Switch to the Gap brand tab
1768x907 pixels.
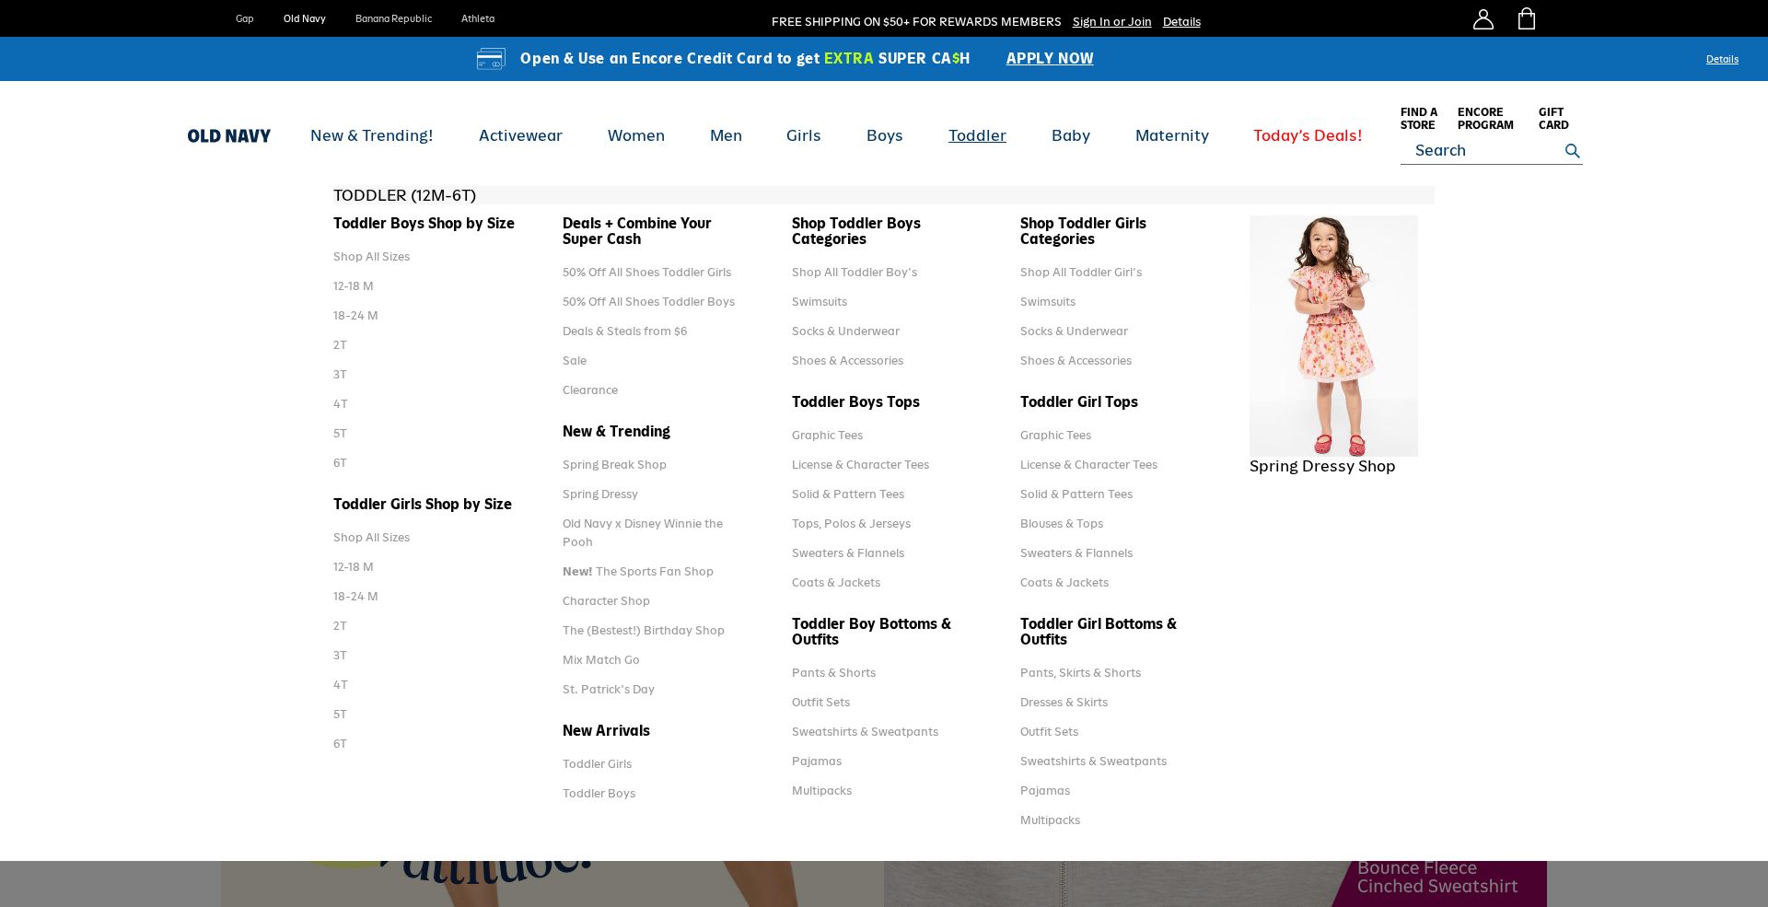(x=244, y=18)
